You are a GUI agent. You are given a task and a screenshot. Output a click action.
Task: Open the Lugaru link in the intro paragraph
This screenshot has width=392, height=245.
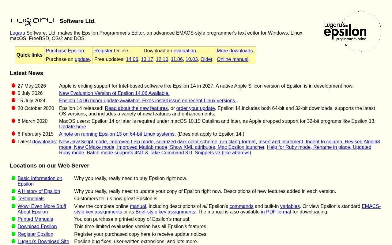pyautogui.click(x=17, y=33)
